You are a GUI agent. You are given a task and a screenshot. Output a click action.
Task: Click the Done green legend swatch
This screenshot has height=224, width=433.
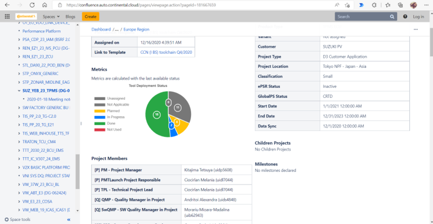pyautogui.click(x=100, y=123)
